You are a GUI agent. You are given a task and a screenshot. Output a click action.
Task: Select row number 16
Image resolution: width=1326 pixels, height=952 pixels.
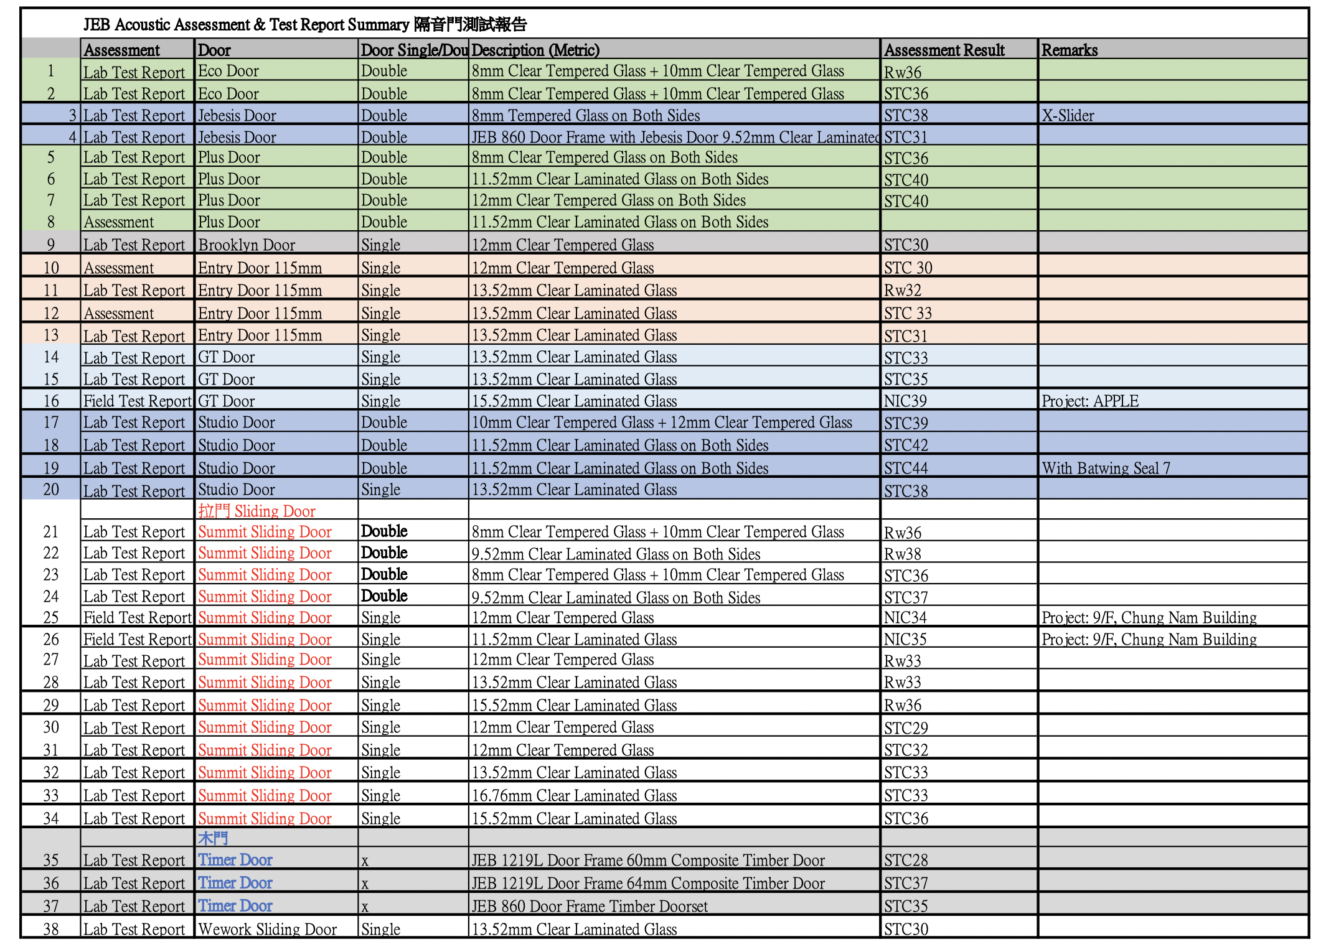[51, 401]
